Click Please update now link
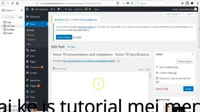200x112 pixels. click(88, 20)
